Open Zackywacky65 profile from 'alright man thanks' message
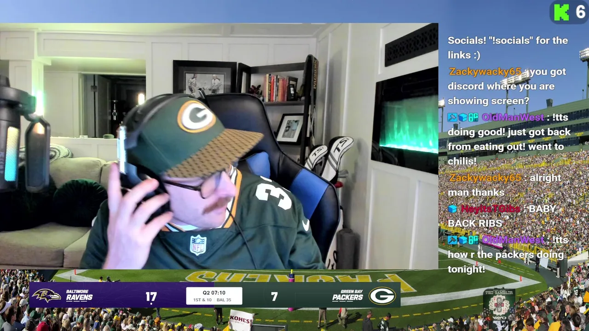Image resolution: width=589 pixels, height=331 pixels. pyautogui.click(x=485, y=178)
